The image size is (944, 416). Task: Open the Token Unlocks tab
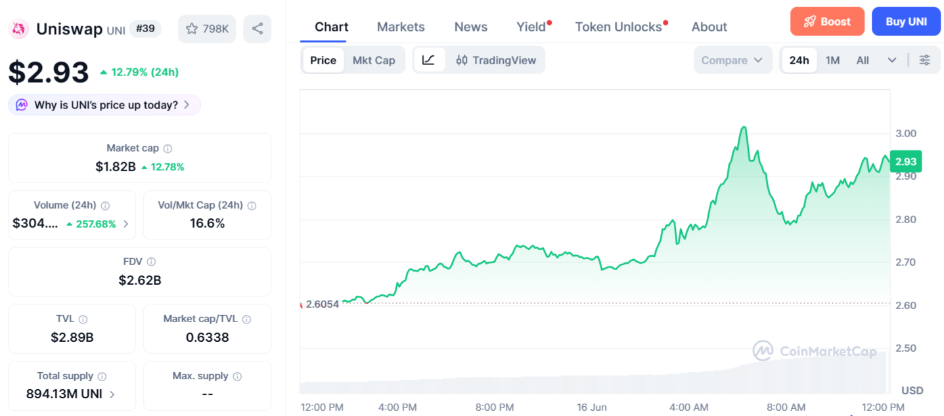[619, 27]
